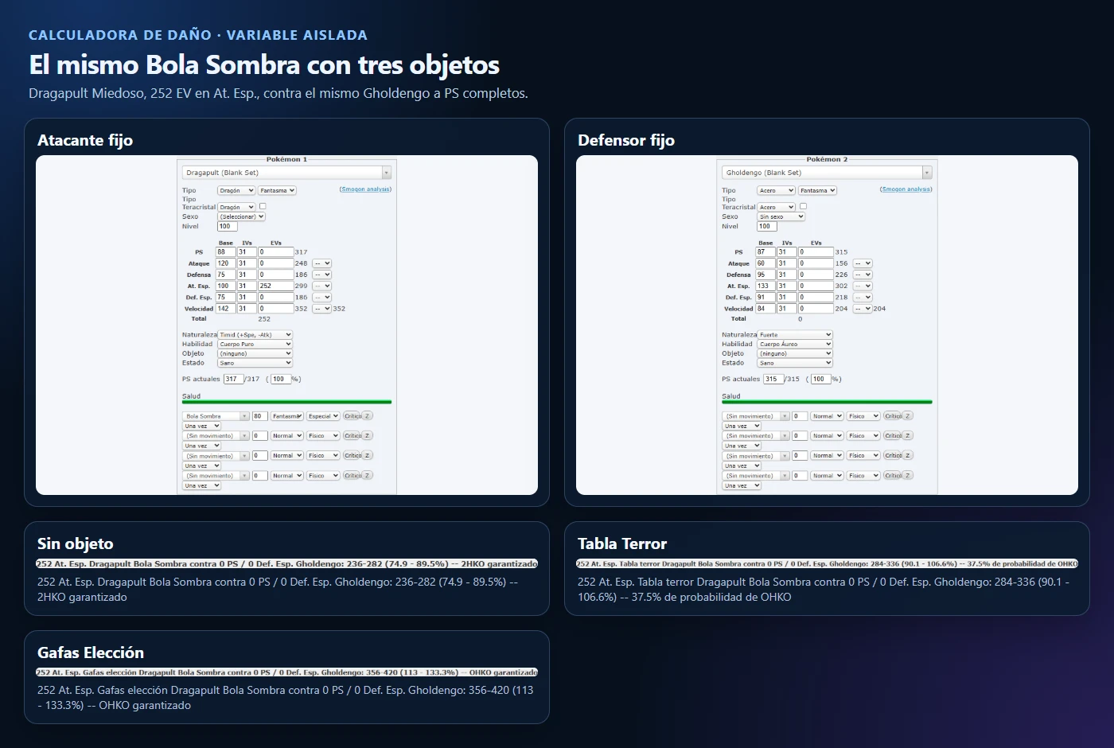Screen dimensions: 1114x748
Task: Click the Gafas Elección result screenshot strip
Action: [x=286, y=672]
